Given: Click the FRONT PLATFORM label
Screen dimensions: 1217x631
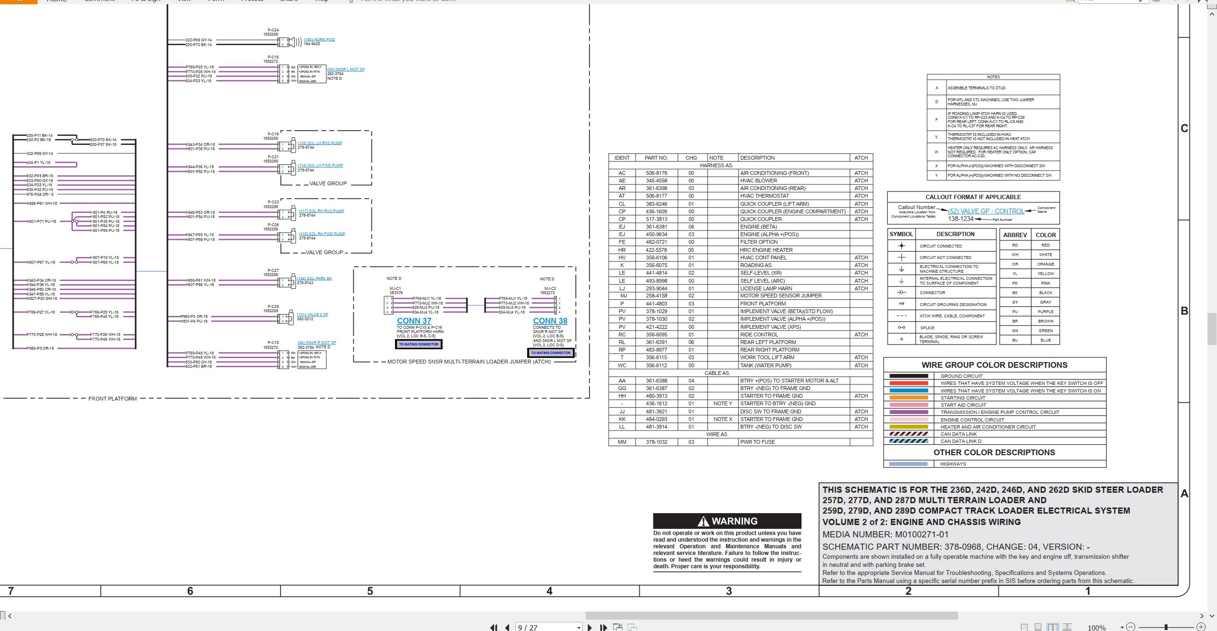Looking at the screenshot, I should click(113, 399).
